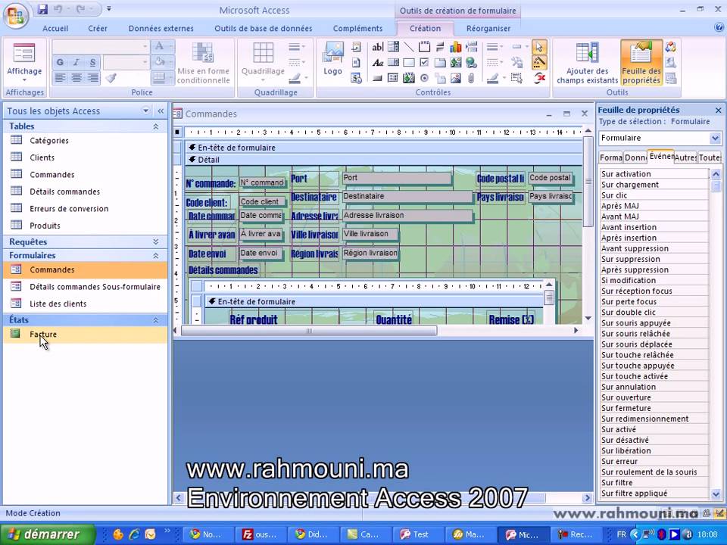Open the Données externes tab
This screenshot has height=545, width=727.
(161, 28)
